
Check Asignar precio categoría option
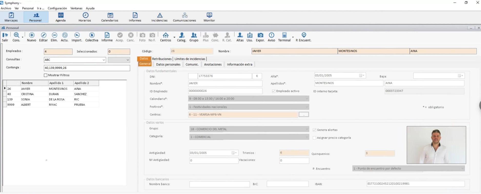coord(314,138)
